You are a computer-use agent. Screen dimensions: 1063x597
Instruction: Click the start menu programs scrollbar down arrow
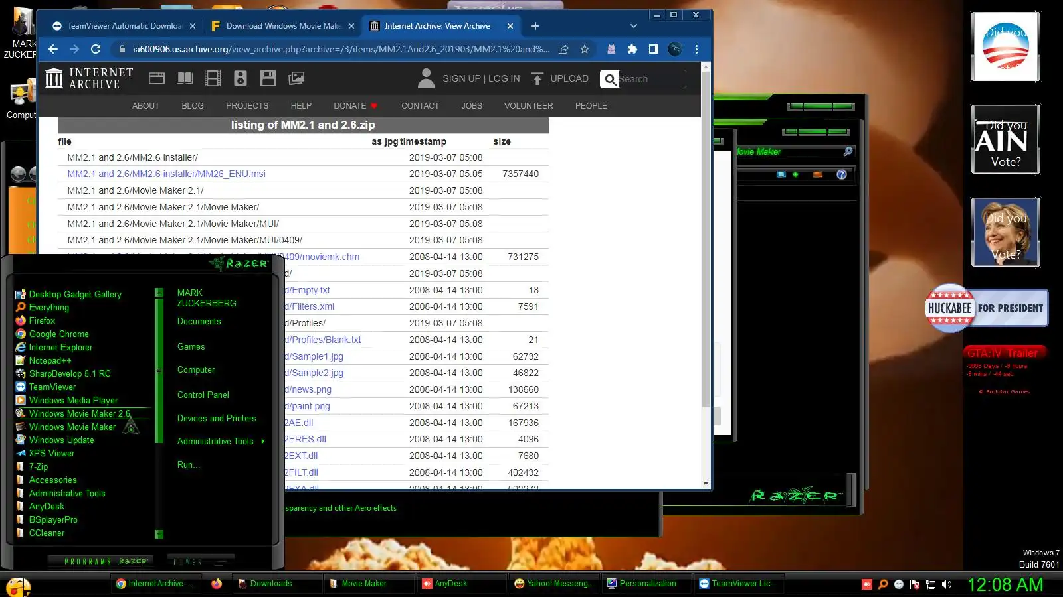(x=159, y=534)
